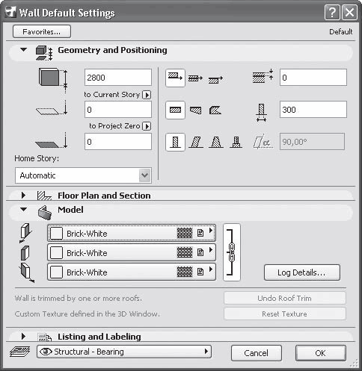Set reference line to wall center icon
Viewport: 362px width, 371px height.
tap(195, 78)
